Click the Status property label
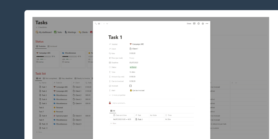The width and height of the screenshot is (278, 139). pyautogui.click(x=112, y=67)
